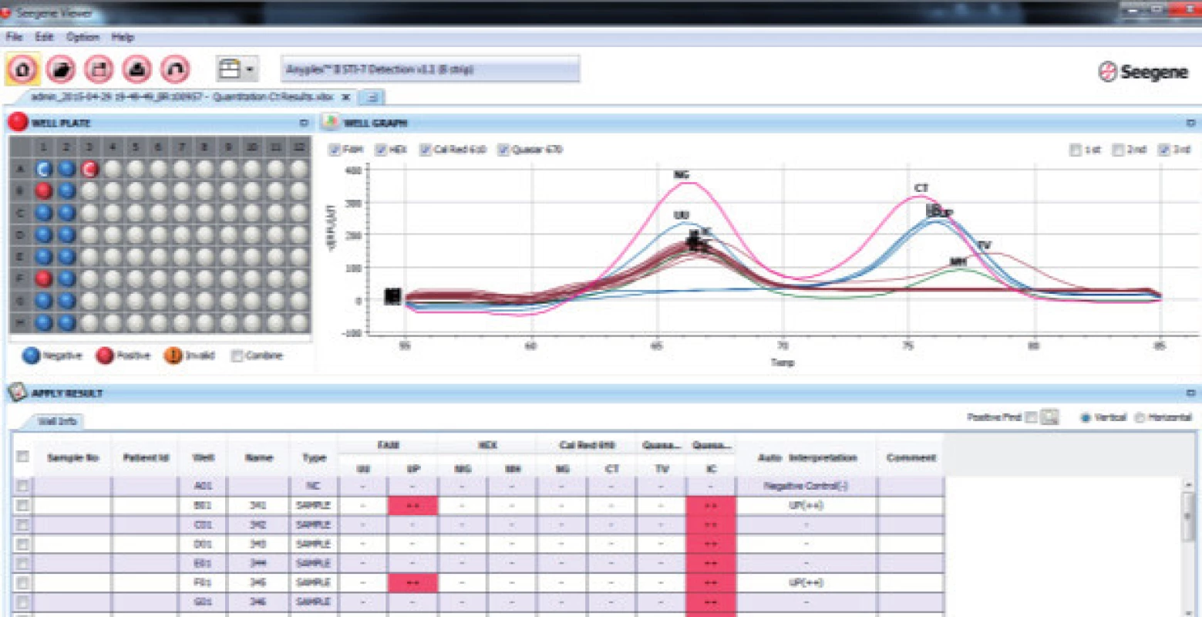Select well C1 on the plate
Image resolution: width=1202 pixels, height=617 pixels.
coord(44,213)
